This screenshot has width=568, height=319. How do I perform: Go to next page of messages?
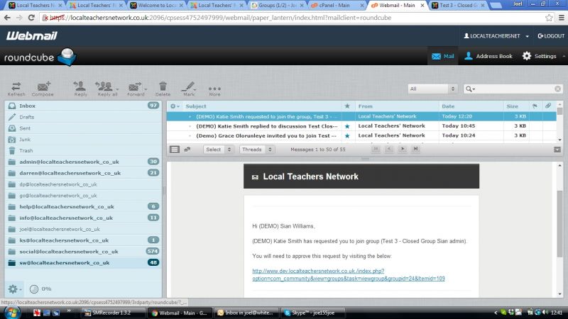pyautogui.click(x=402, y=149)
